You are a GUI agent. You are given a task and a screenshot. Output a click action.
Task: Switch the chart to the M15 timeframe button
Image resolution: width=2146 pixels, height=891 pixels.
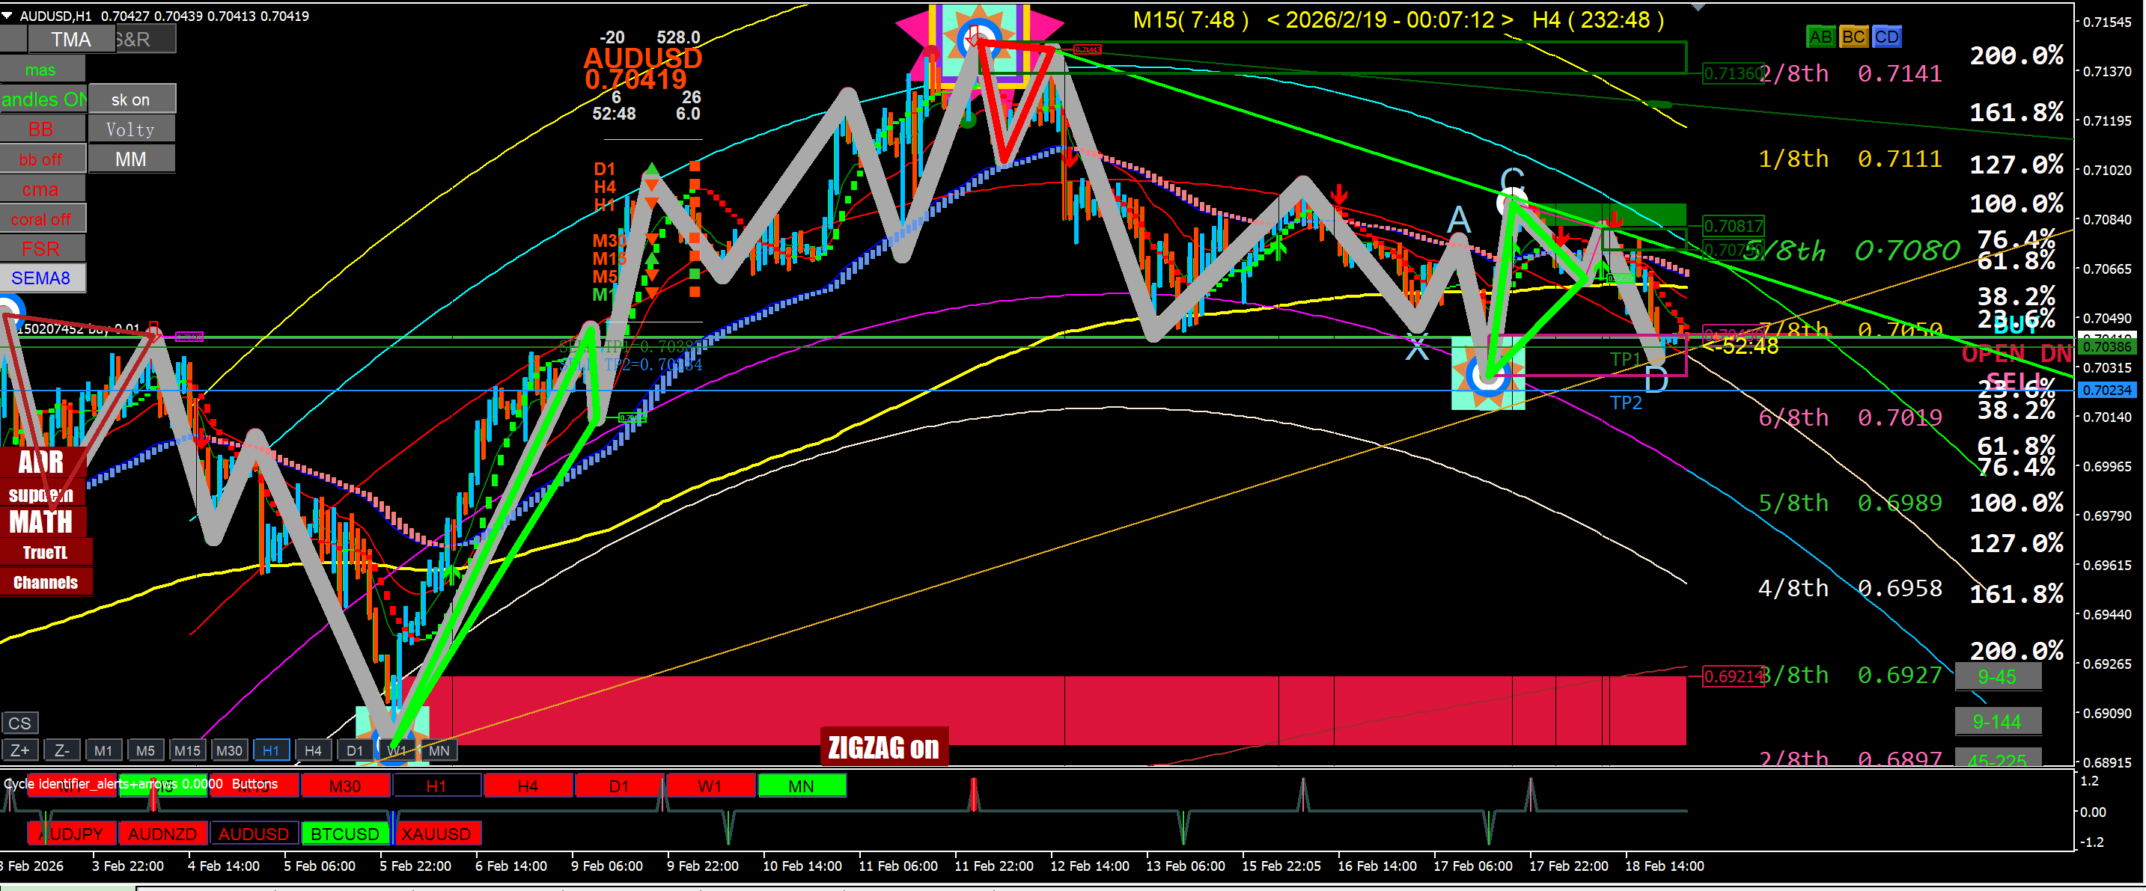[186, 750]
